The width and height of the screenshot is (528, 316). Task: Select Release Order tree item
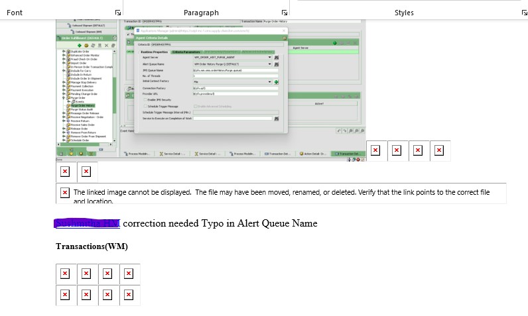tap(79, 129)
